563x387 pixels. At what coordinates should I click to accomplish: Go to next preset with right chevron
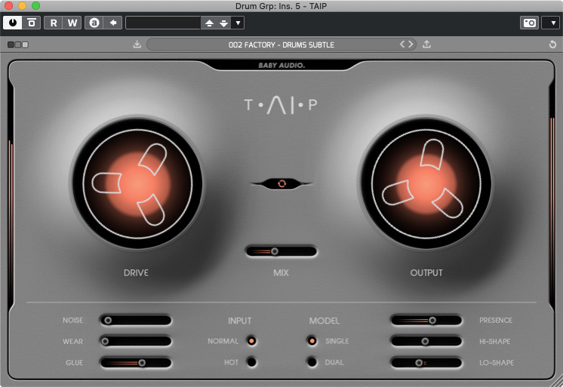point(411,45)
